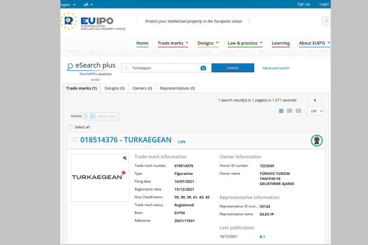Expand the Law & practice menu

(x=245, y=43)
